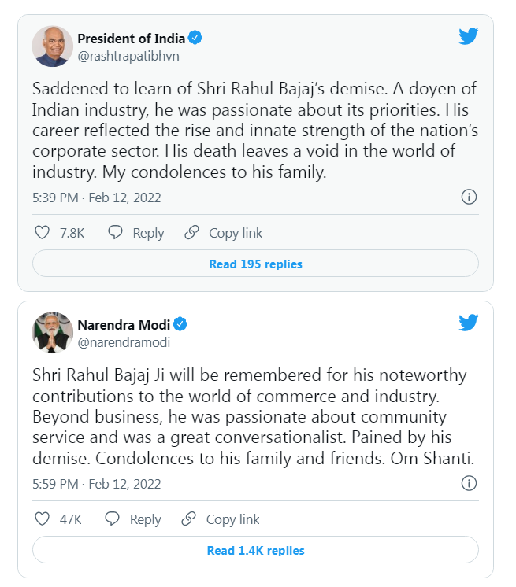Copy link of President's tweet

tap(224, 233)
